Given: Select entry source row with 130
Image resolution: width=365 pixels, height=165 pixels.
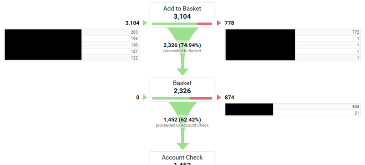Looking at the screenshot, I should 72,45.
